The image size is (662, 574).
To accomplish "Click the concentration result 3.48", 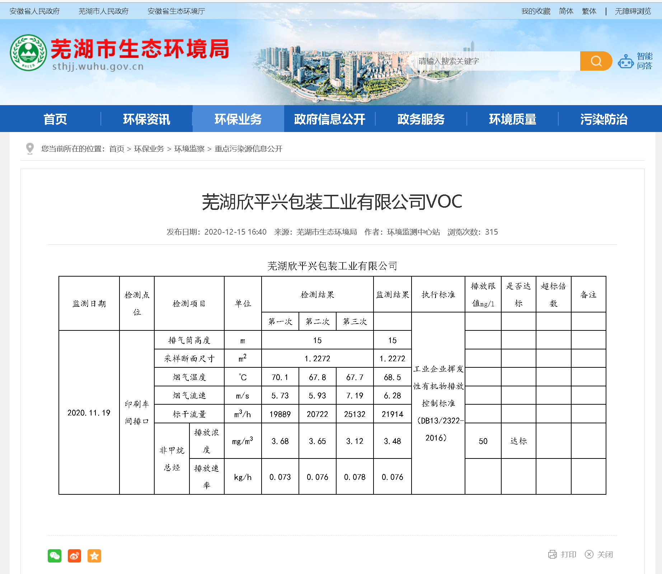I will point(392,441).
